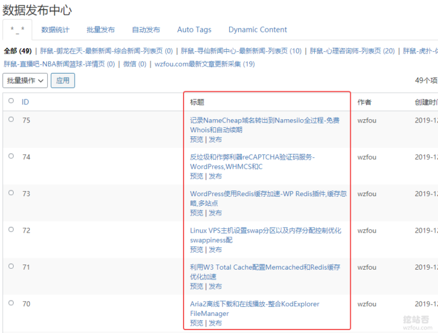Open the Auto Tags tab

point(194,30)
